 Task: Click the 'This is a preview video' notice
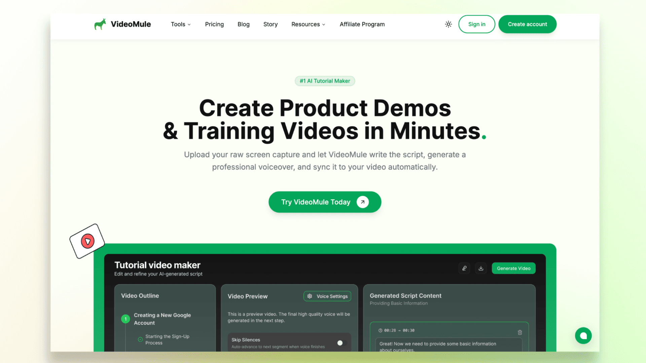point(289,317)
